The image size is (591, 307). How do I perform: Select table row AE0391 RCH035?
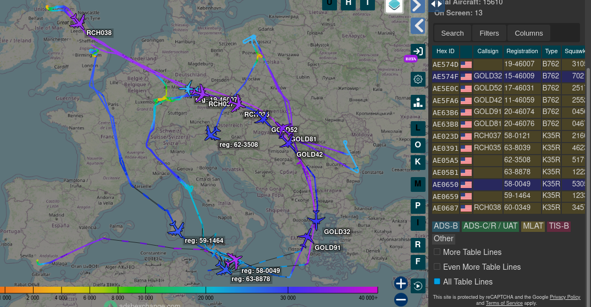coord(509,148)
